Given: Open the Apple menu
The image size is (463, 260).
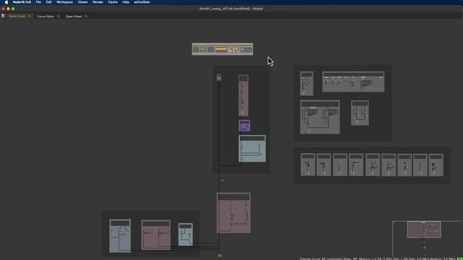Looking at the screenshot, I should (7, 2).
